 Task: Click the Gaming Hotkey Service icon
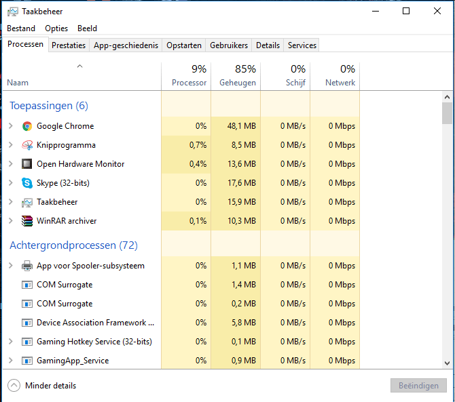coord(27,342)
